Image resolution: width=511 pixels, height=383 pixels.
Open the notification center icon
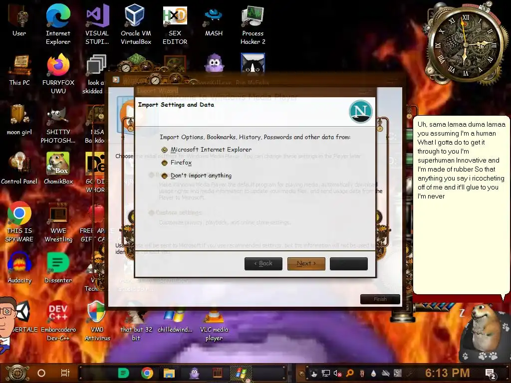tap(490, 373)
